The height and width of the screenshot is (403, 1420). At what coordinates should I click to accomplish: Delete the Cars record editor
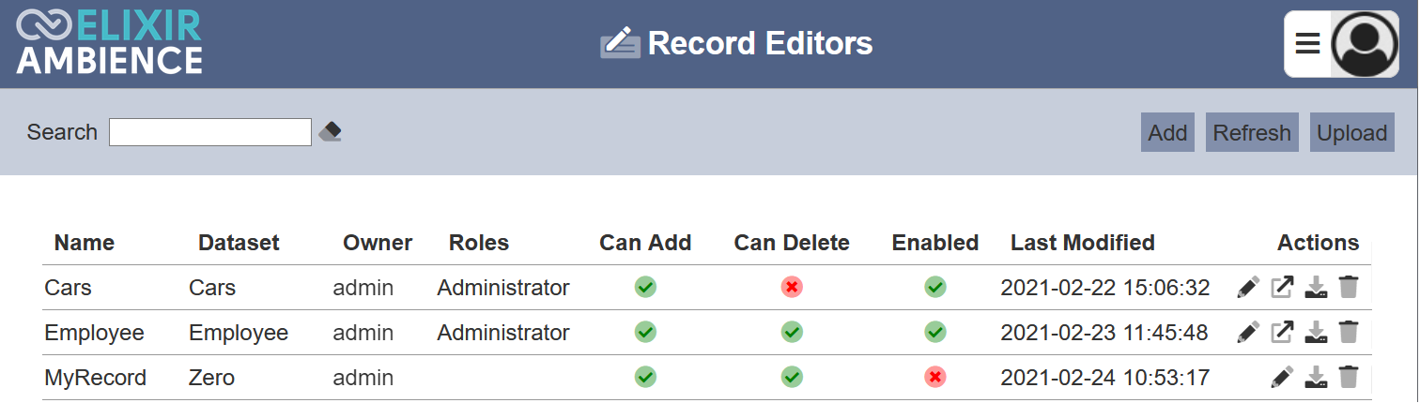point(1349,287)
